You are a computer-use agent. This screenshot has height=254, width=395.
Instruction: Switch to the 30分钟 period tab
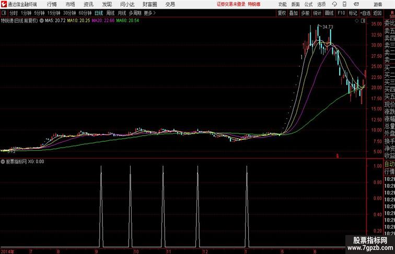click(69, 13)
